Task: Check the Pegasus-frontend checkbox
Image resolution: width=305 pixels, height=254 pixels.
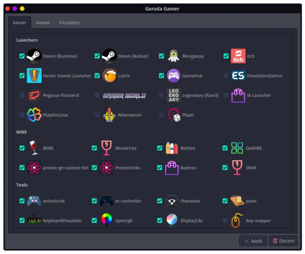Action: point(22,95)
